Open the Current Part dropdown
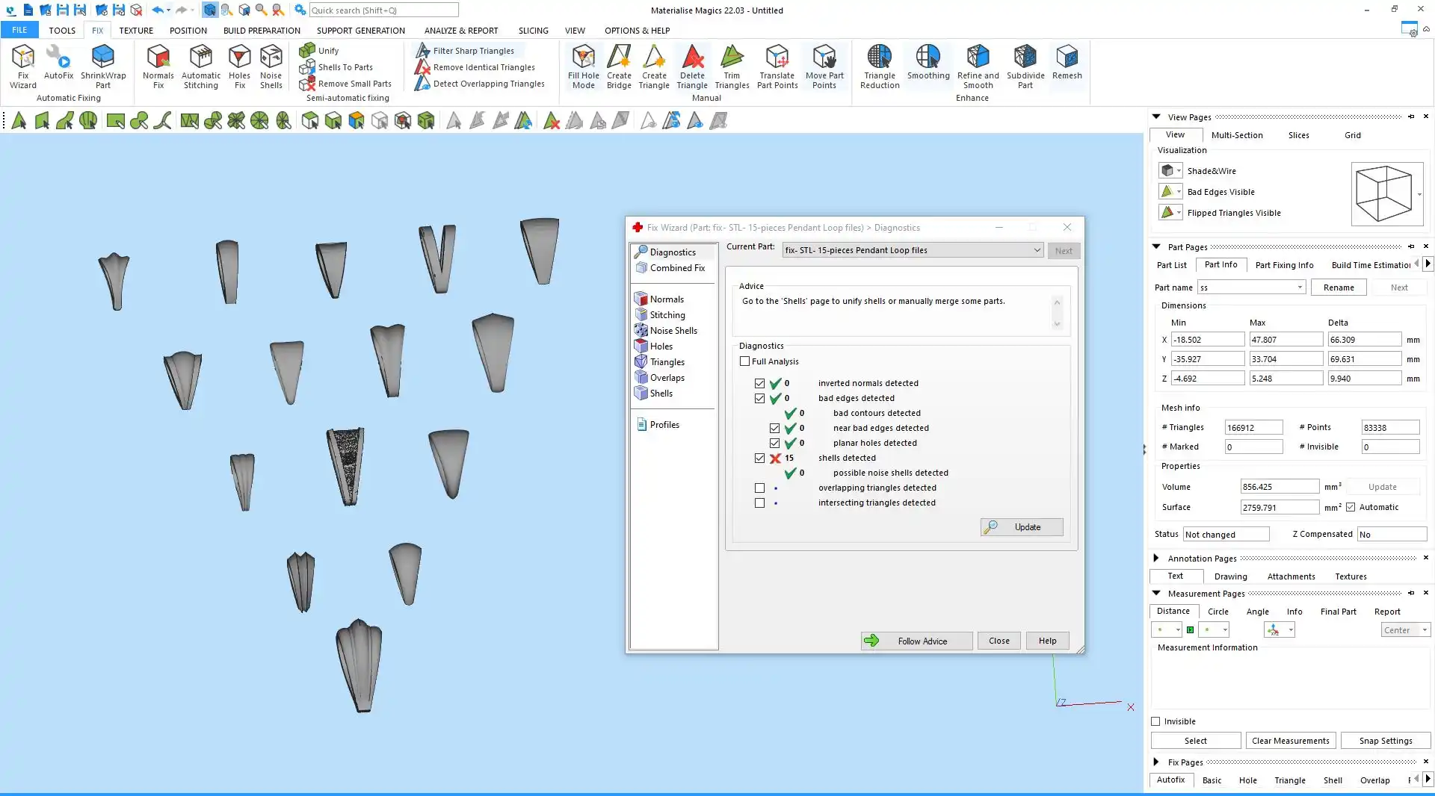Image resolution: width=1435 pixels, height=796 pixels. click(1037, 250)
